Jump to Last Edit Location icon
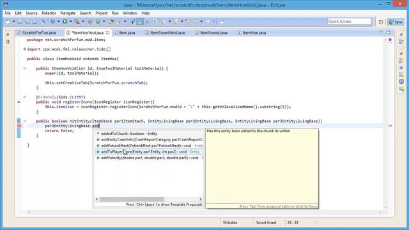Screen dimensions: 409x230 188,22
